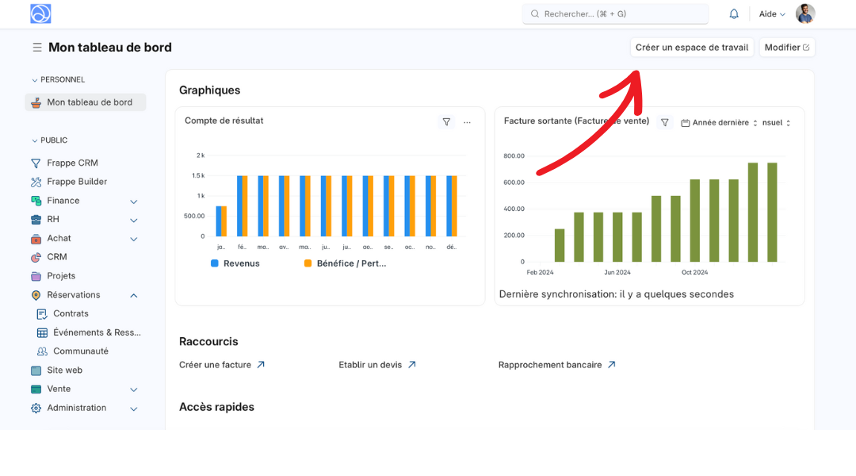Open the filter icon on Compte de résultat chart
856x476 pixels.
point(446,122)
